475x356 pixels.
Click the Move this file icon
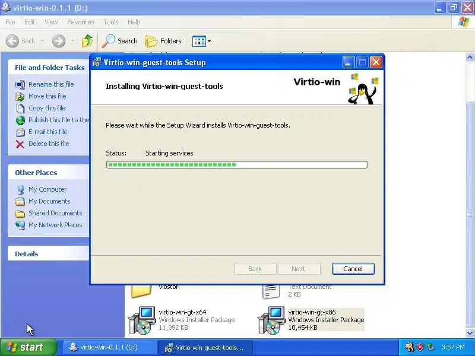point(20,96)
